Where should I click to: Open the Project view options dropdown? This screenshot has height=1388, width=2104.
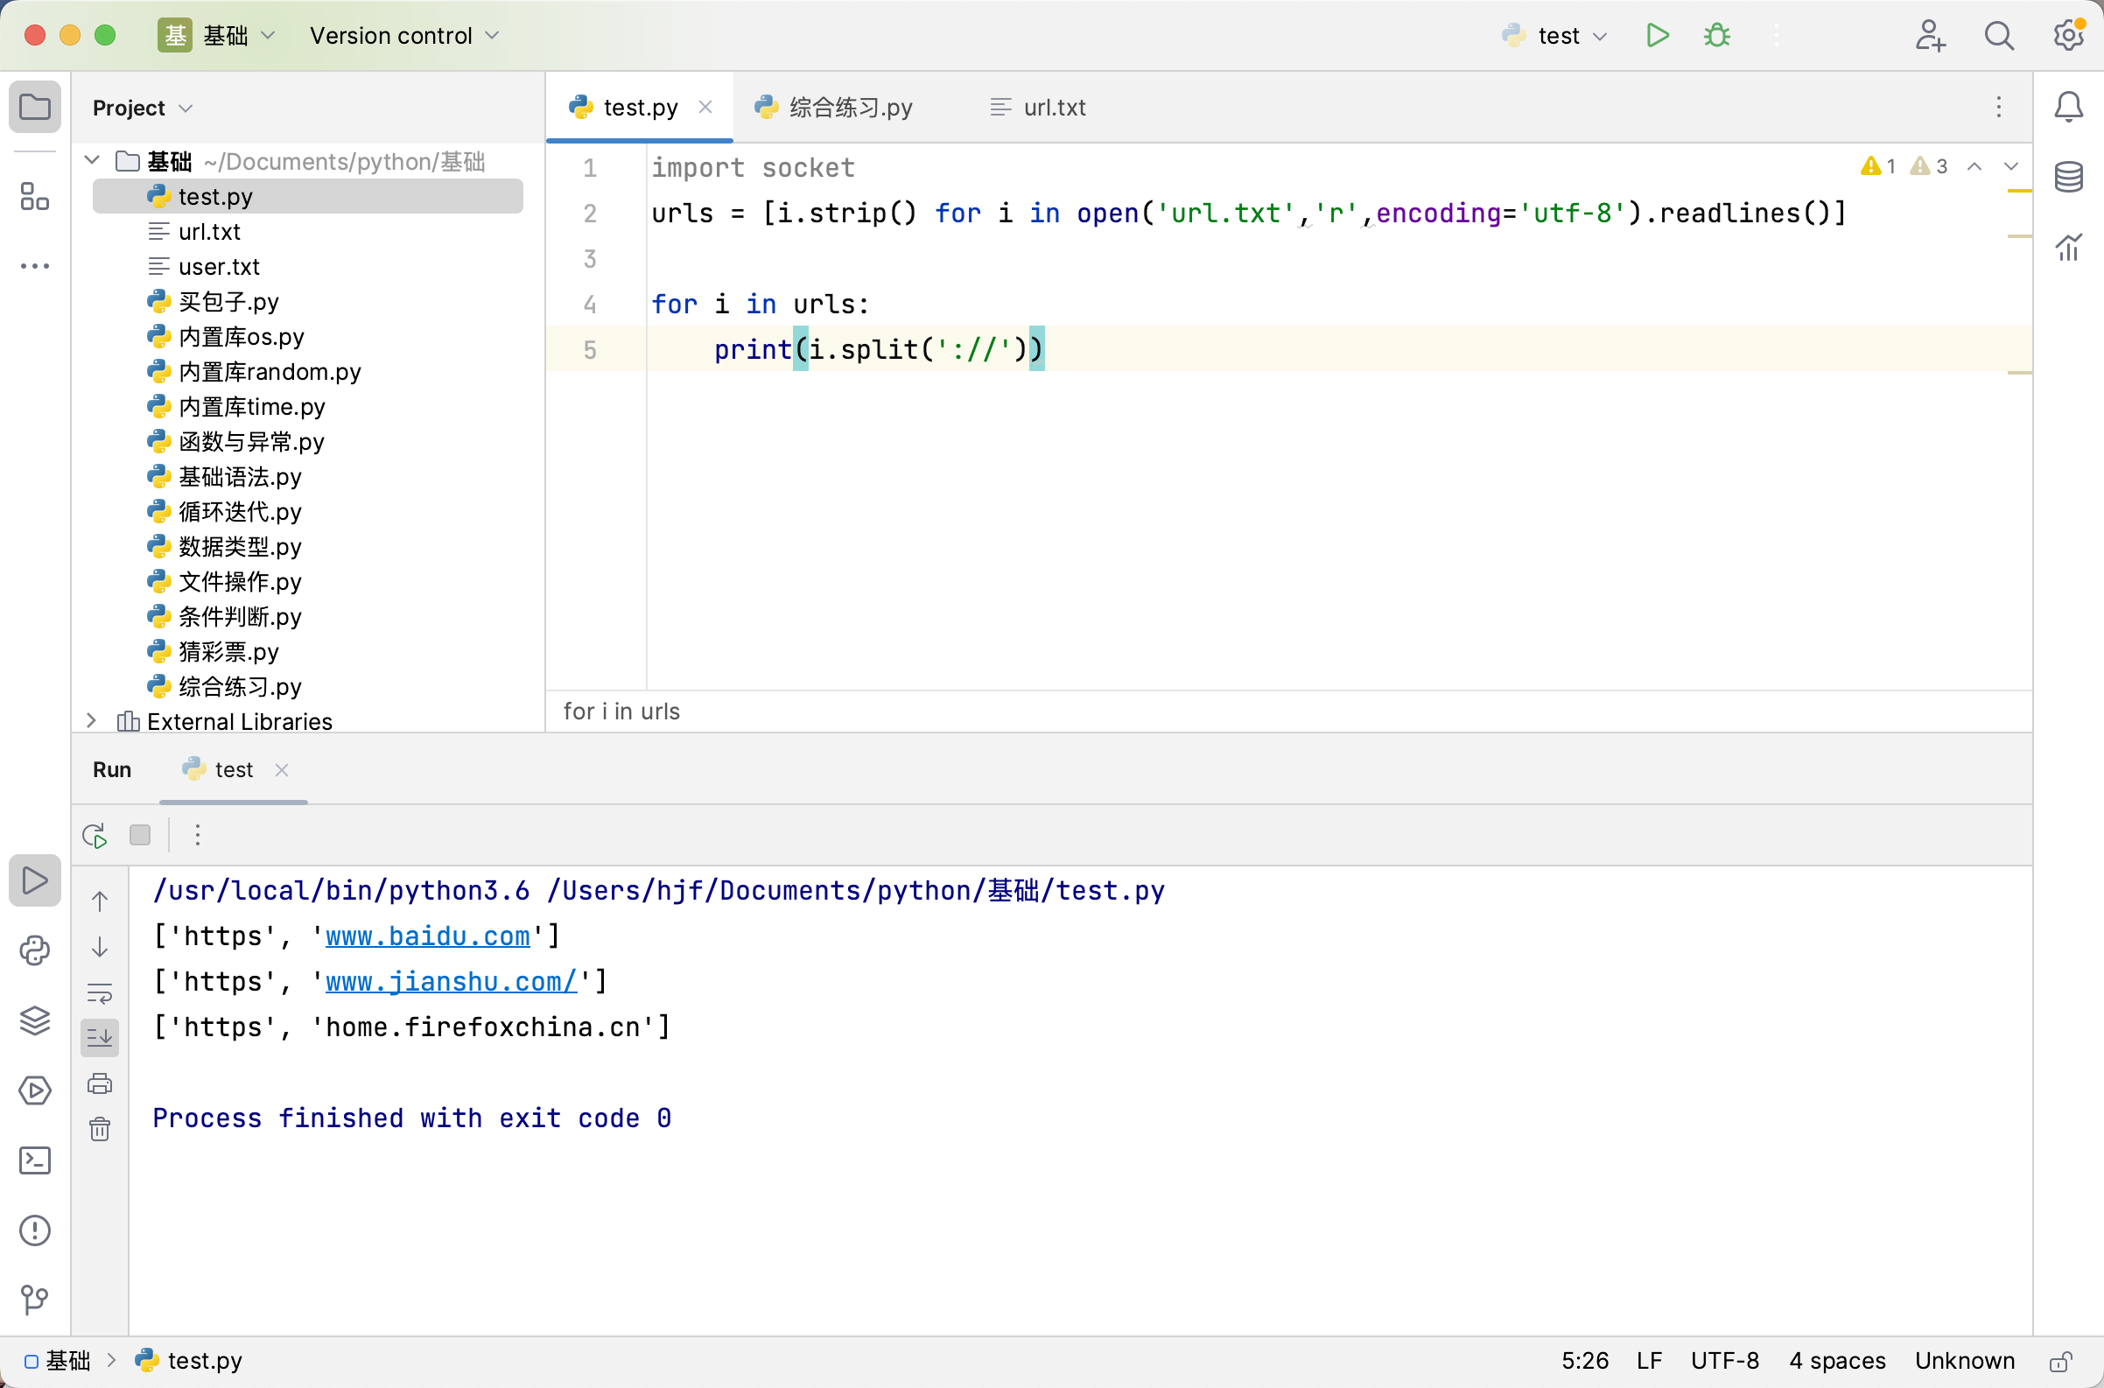pos(142,108)
